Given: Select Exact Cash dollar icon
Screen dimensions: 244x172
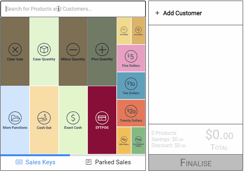Looking at the screenshot, I should 73,118.
